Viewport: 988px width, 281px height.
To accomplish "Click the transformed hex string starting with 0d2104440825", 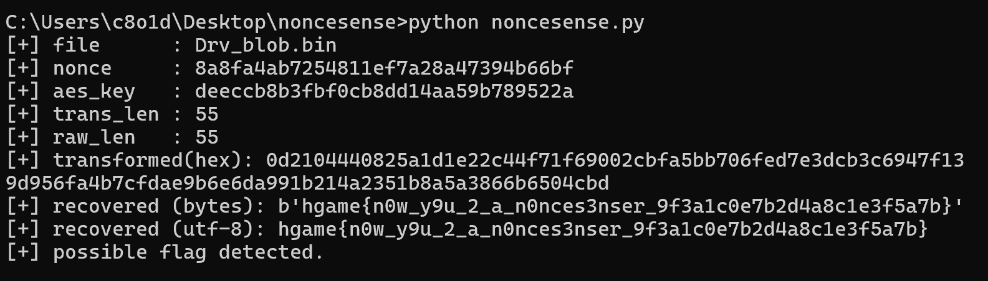I will (x=615, y=160).
